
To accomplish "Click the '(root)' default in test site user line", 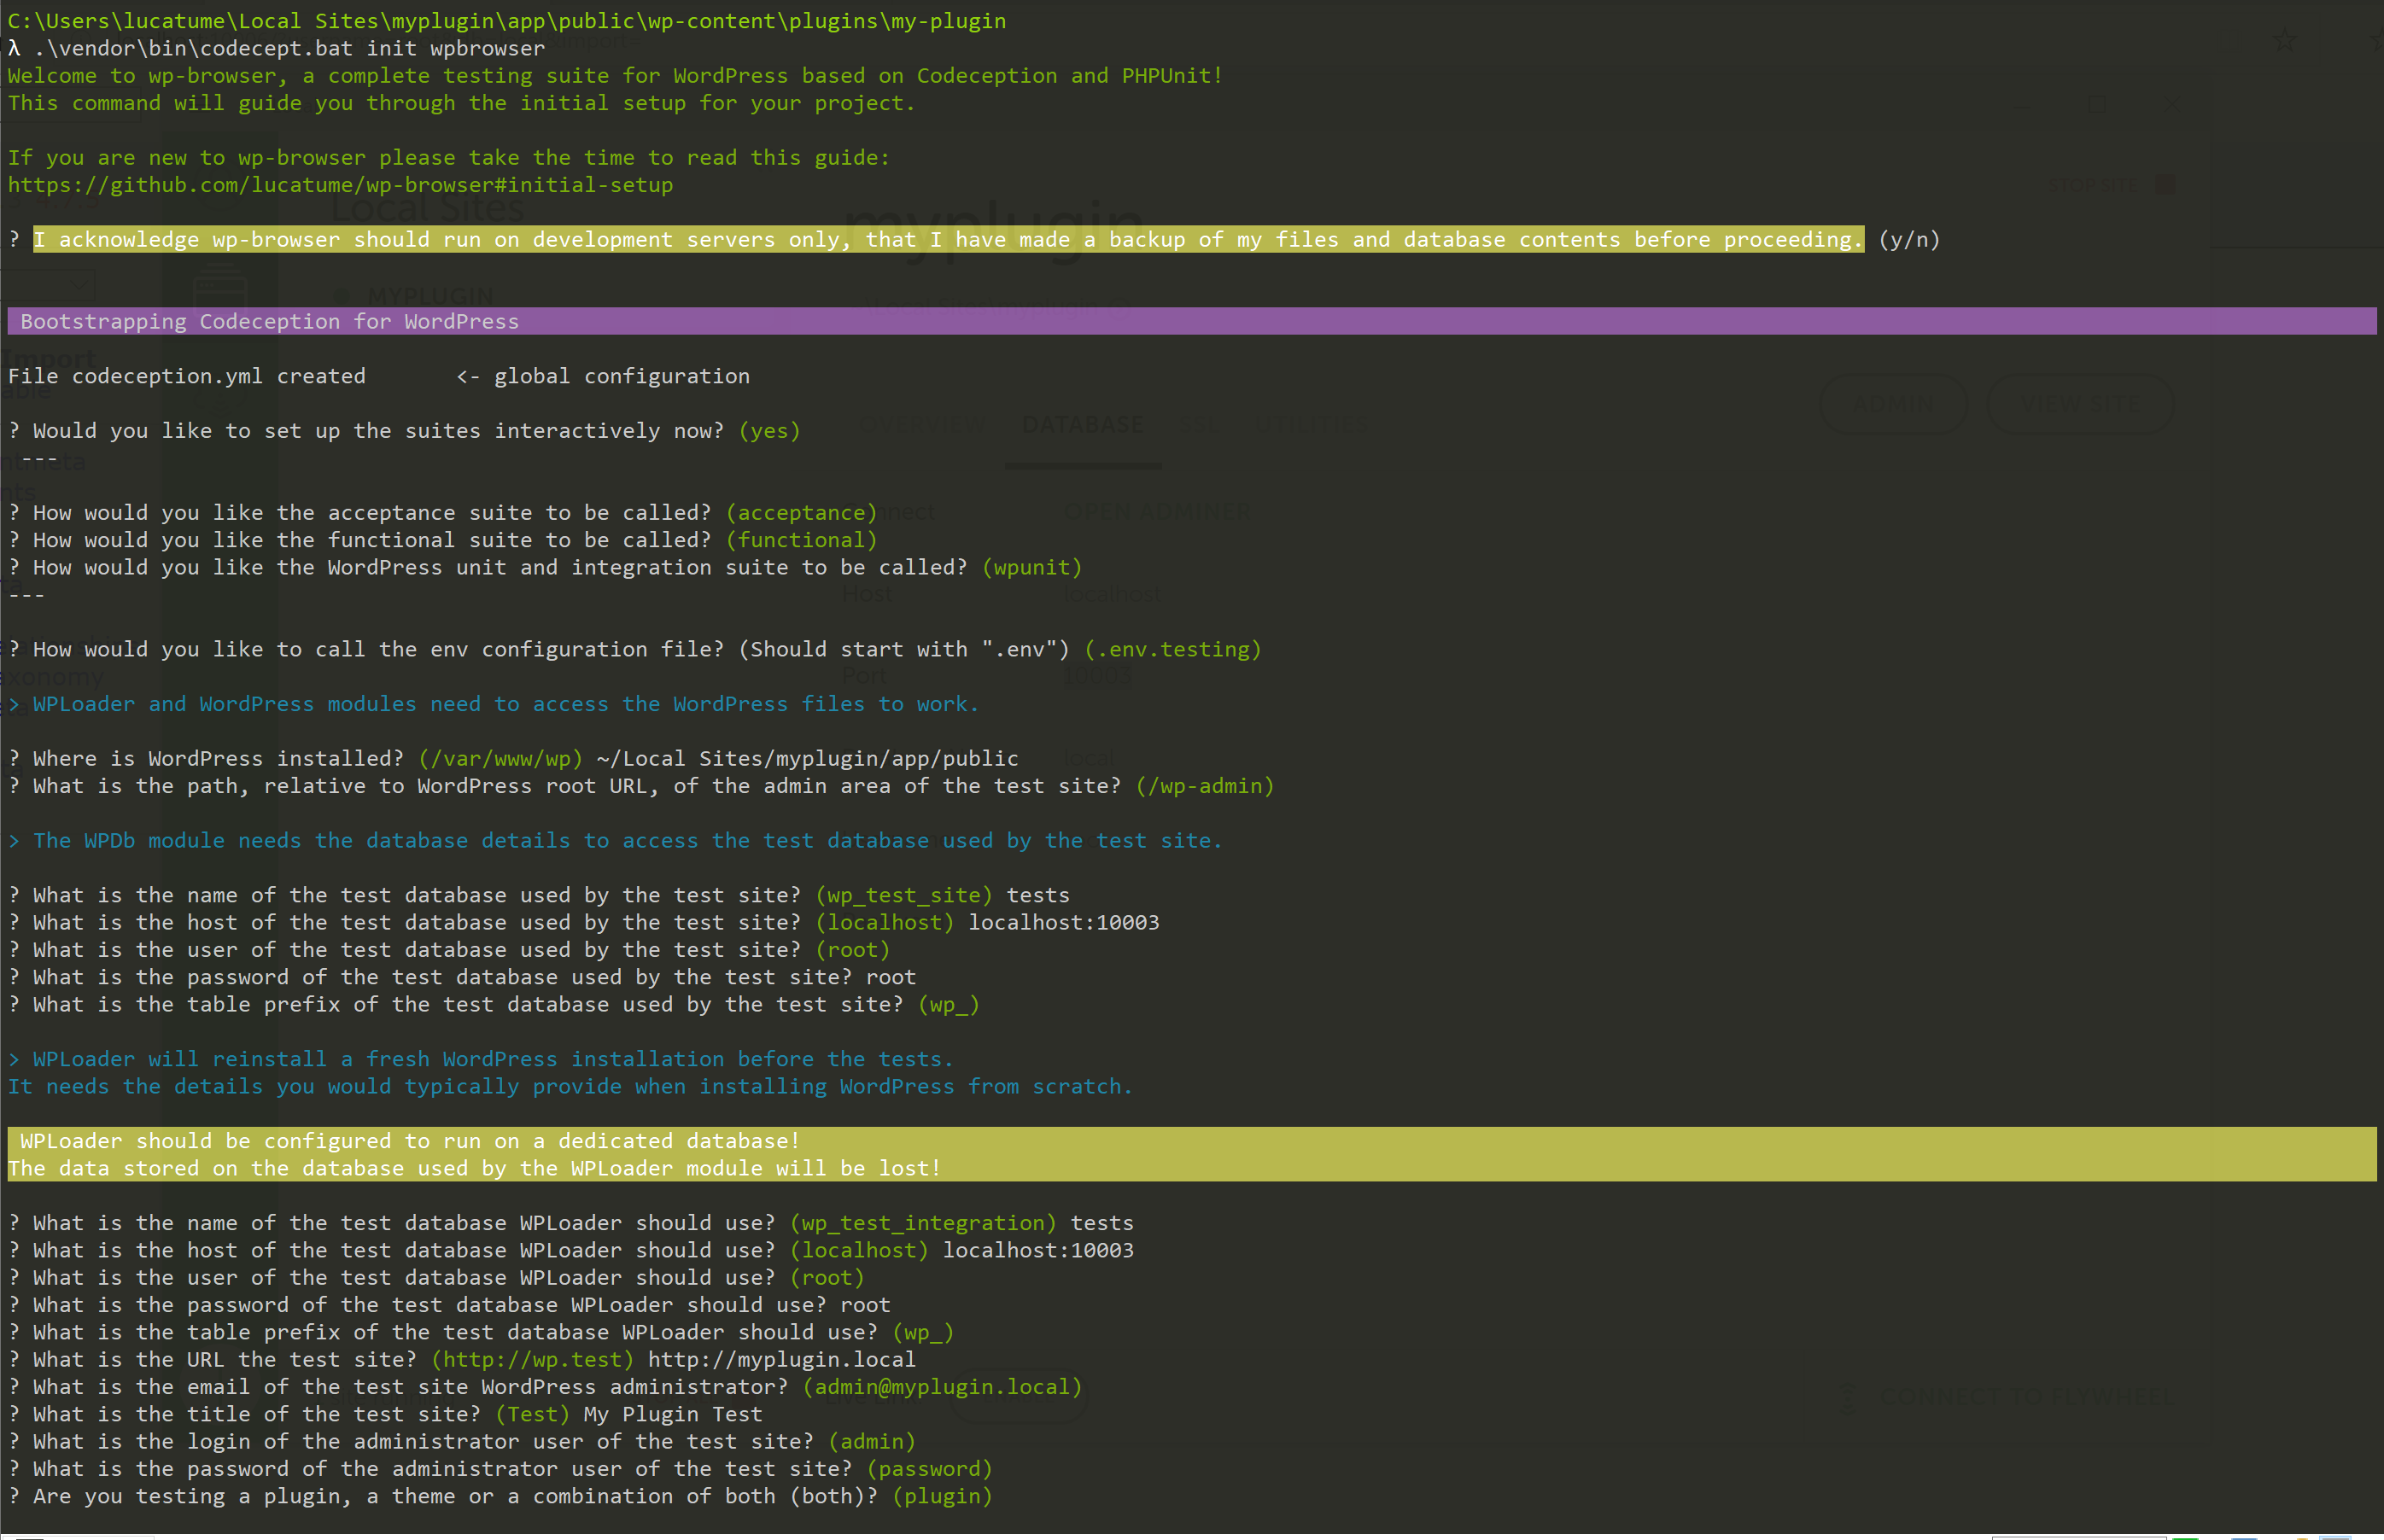I will (x=852, y=950).
